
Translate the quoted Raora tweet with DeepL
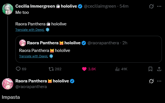click(34, 56)
